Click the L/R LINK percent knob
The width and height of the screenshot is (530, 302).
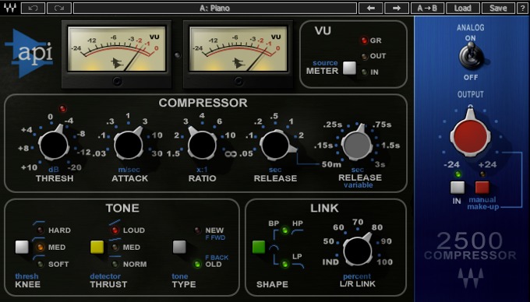click(x=358, y=251)
